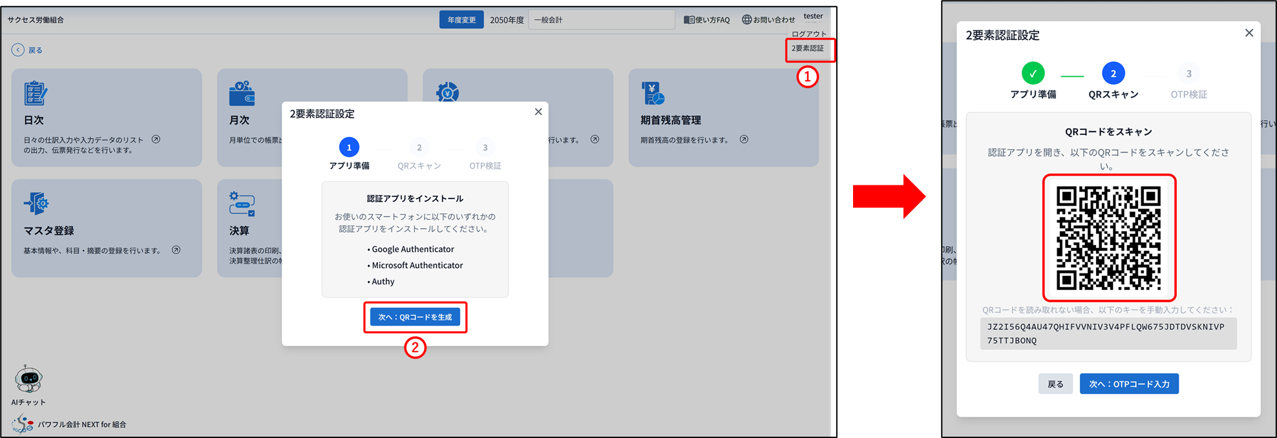Click the manual key text box
1277x438 pixels.
[1108, 333]
